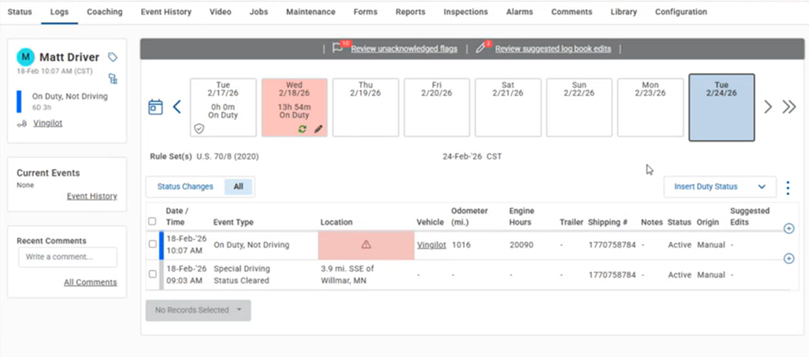Switch to the Comments tab
The image size is (809, 357).
pyautogui.click(x=571, y=12)
